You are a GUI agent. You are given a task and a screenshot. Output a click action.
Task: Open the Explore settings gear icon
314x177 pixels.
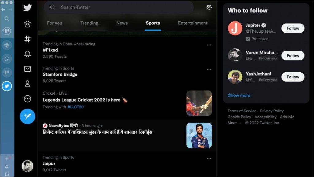click(x=209, y=7)
